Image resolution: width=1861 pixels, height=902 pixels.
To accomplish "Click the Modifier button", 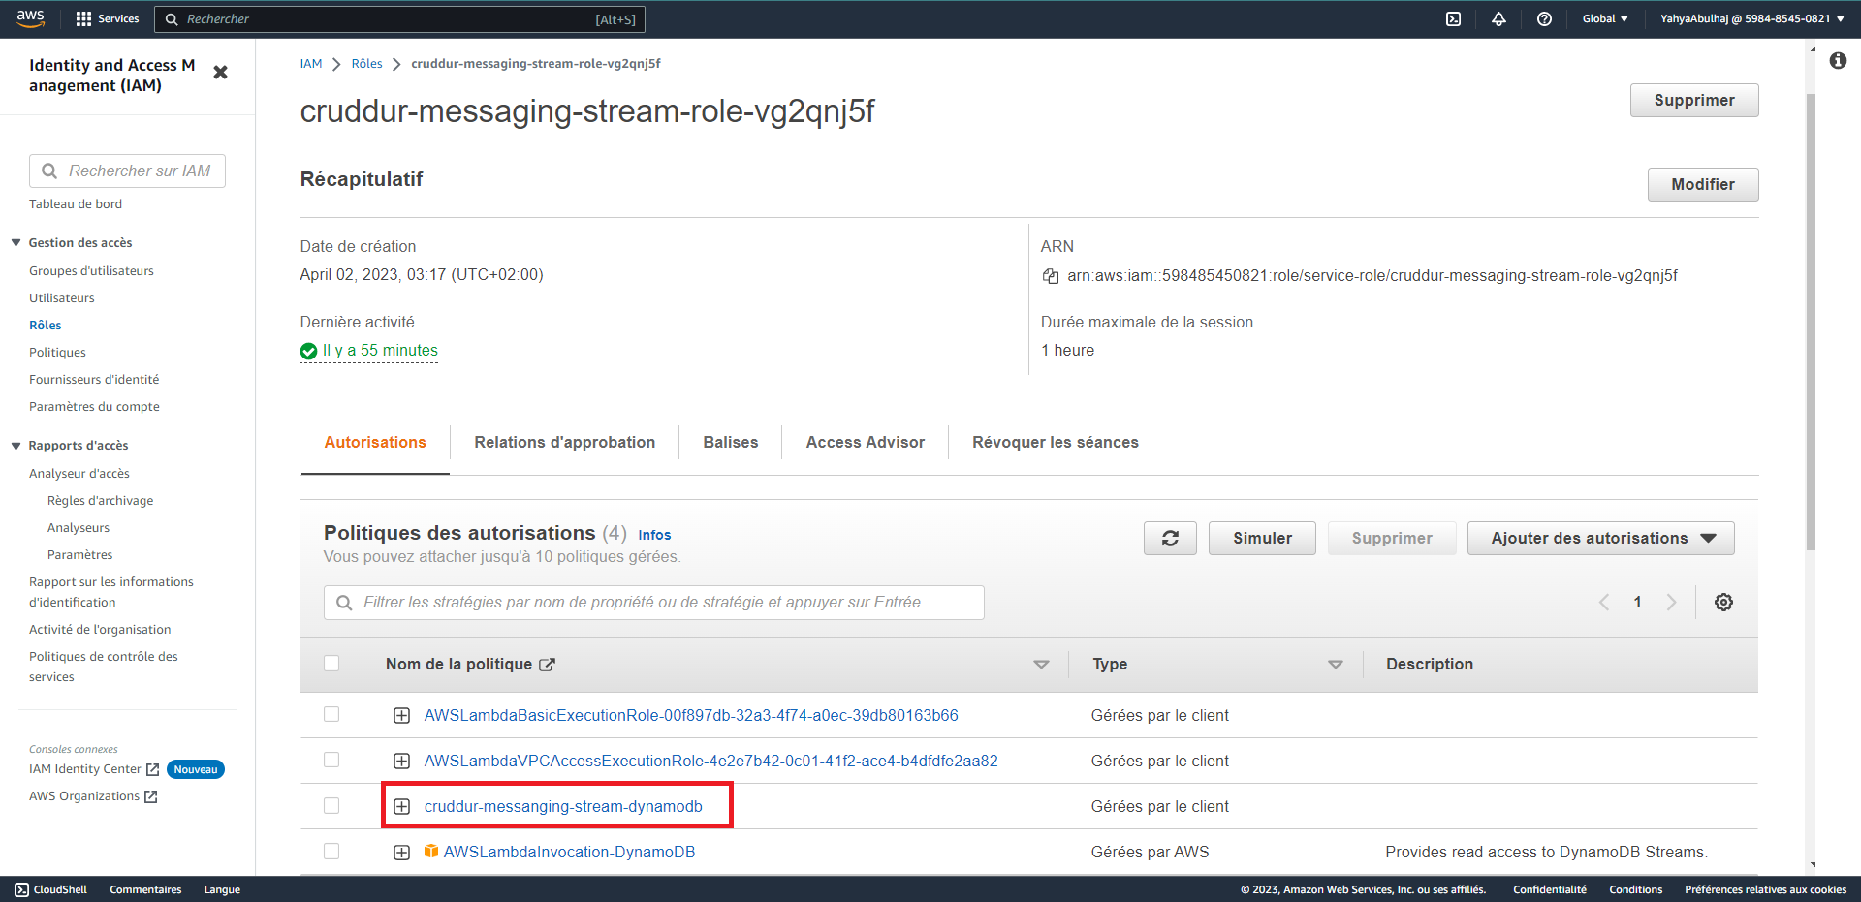I will coord(1703,184).
